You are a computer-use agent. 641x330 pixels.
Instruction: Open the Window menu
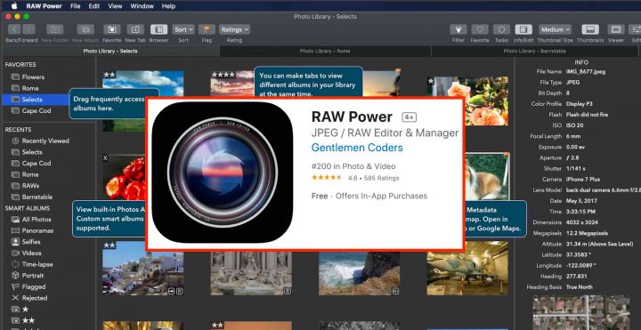142,6
